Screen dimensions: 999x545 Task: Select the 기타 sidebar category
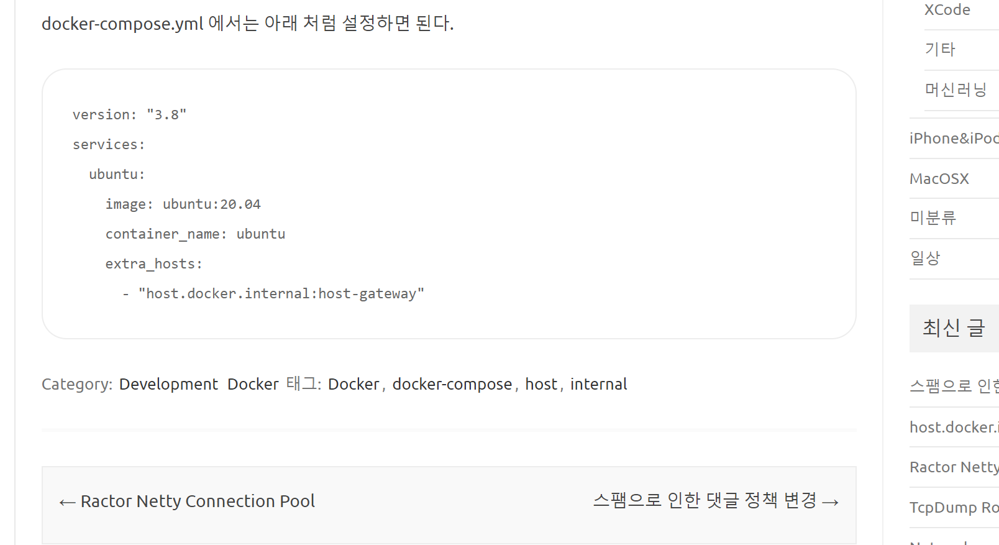click(940, 50)
